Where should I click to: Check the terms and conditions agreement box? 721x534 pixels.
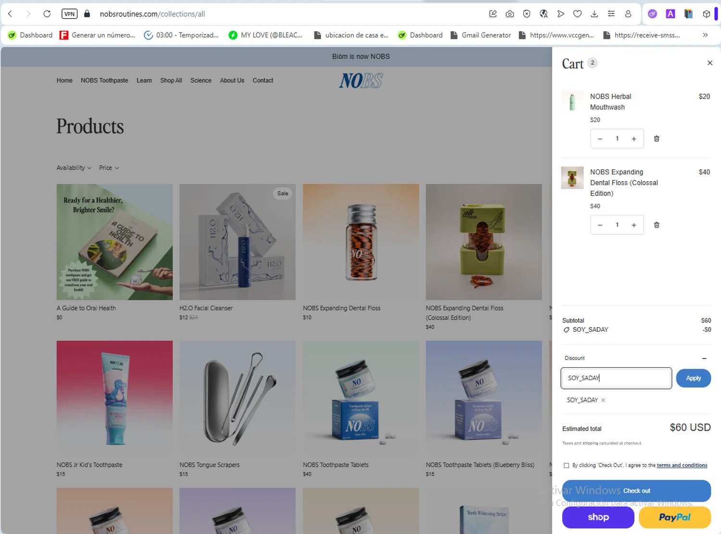point(566,465)
